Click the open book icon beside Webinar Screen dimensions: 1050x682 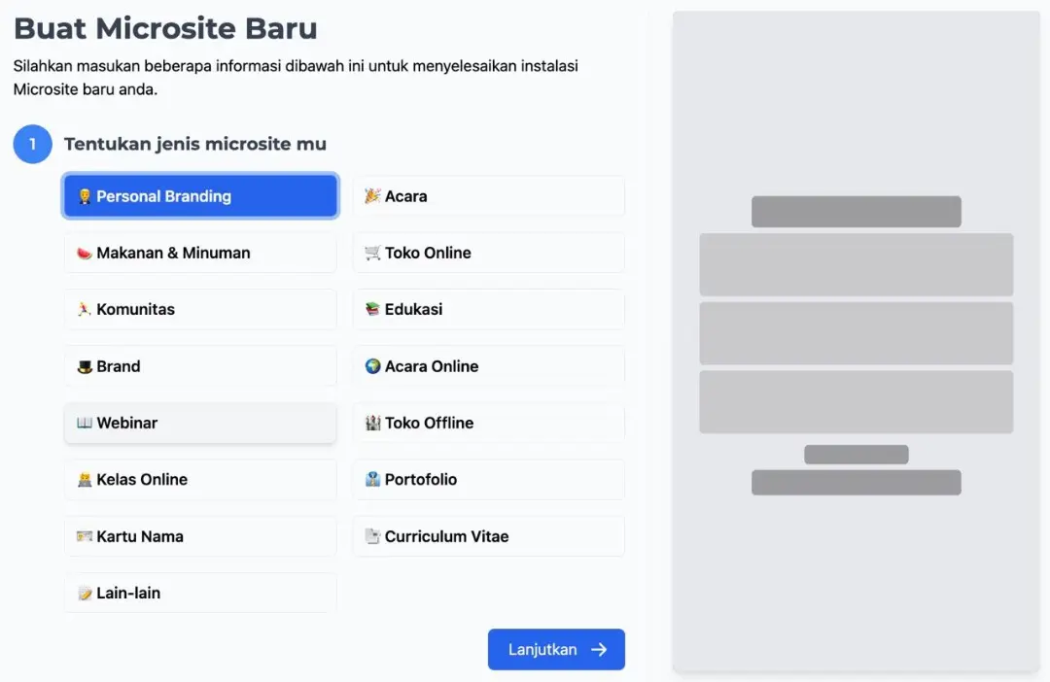pyautogui.click(x=85, y=423)
